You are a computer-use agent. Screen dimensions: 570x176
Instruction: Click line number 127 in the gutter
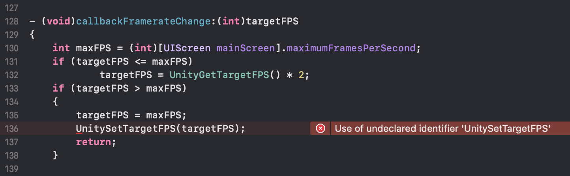click(x=12, y=7)
